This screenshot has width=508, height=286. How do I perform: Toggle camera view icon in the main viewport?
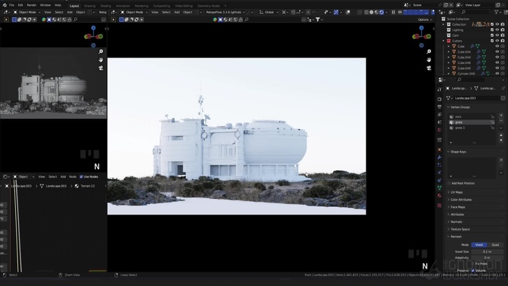click(429, 68)
